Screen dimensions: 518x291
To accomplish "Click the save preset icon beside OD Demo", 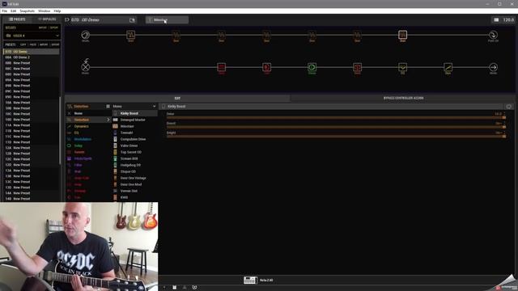I will click(x=132, y=19).
